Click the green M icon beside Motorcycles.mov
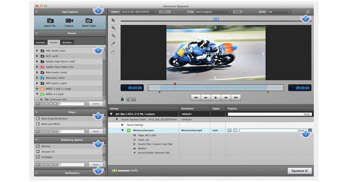The image size is (348, 182). point(129,130)
